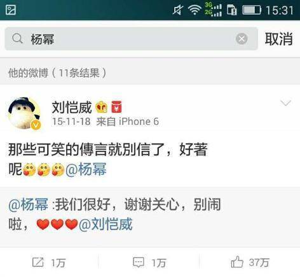Open the quoted repost from 杨幂
The height and width of the screenshot is (277, 300).
150,217
